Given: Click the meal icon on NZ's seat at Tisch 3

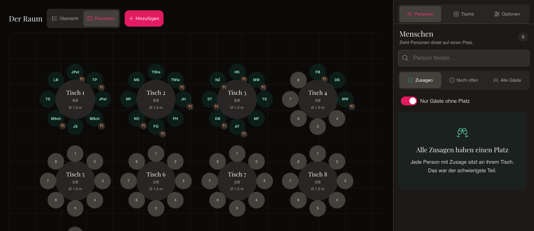Looking at the screenshot, I should tap(224, 87).
